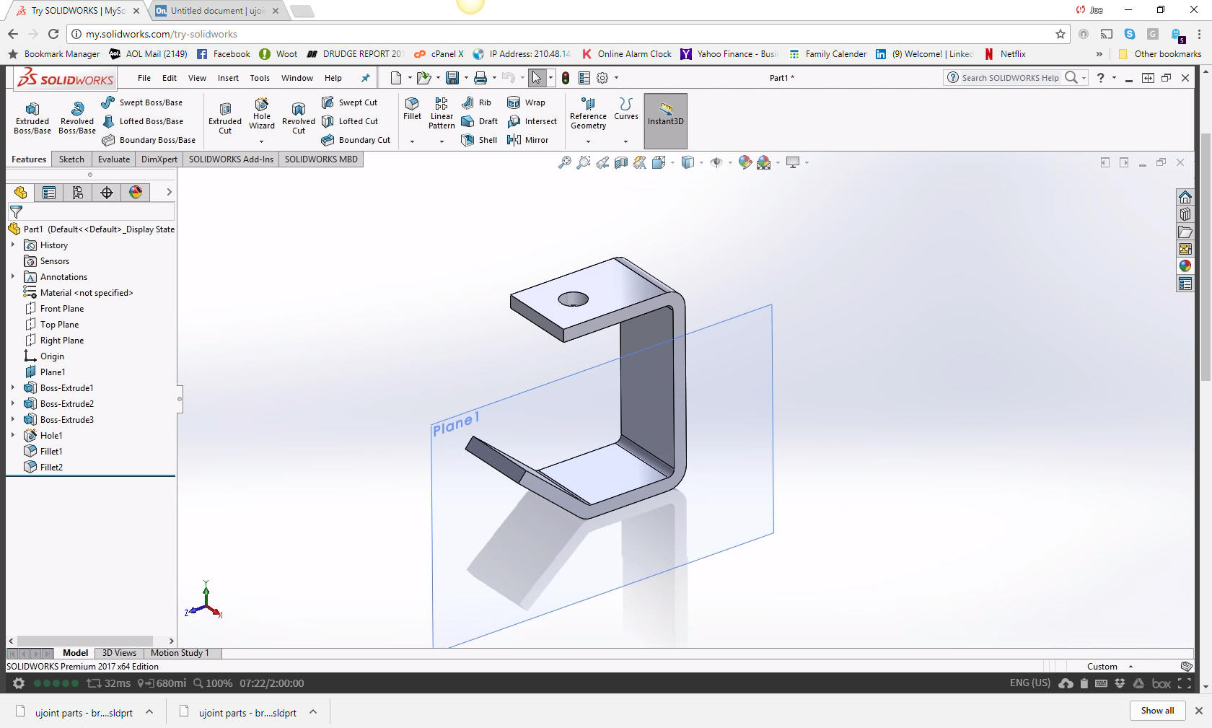Click the Zoom to Fit icon

565,163
